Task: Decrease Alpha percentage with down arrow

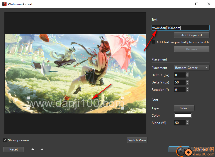Action: (x=187, y=124)
